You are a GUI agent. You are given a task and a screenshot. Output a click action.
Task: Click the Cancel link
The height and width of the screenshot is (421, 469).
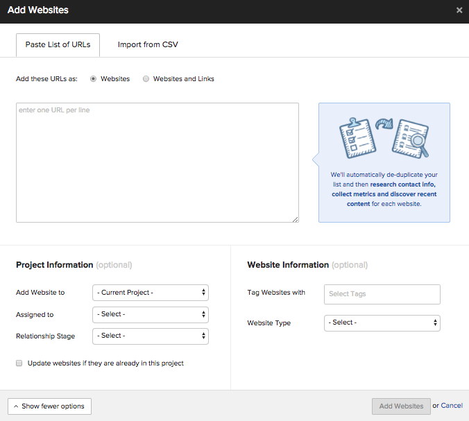coord(452,406)
